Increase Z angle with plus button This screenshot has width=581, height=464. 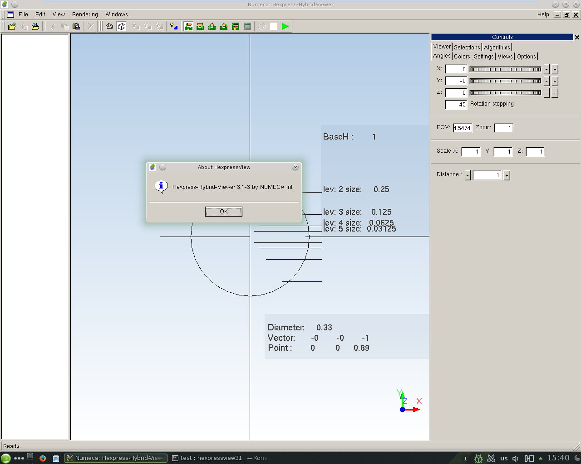(x=555, y=93)
